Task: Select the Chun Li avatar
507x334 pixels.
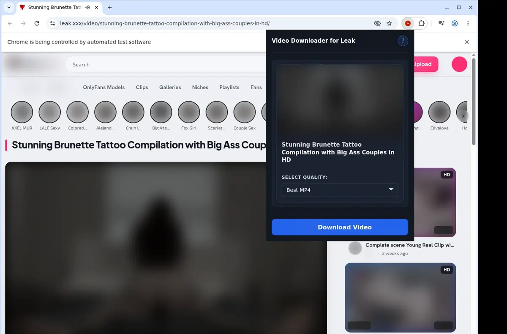Action: 133,112
